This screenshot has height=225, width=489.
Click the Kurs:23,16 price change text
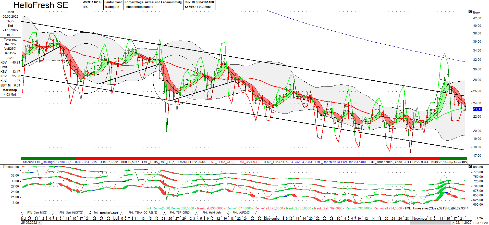(x=450, y=162)
